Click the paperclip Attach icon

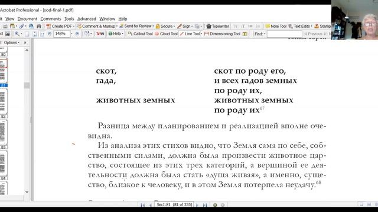[22, 26]
